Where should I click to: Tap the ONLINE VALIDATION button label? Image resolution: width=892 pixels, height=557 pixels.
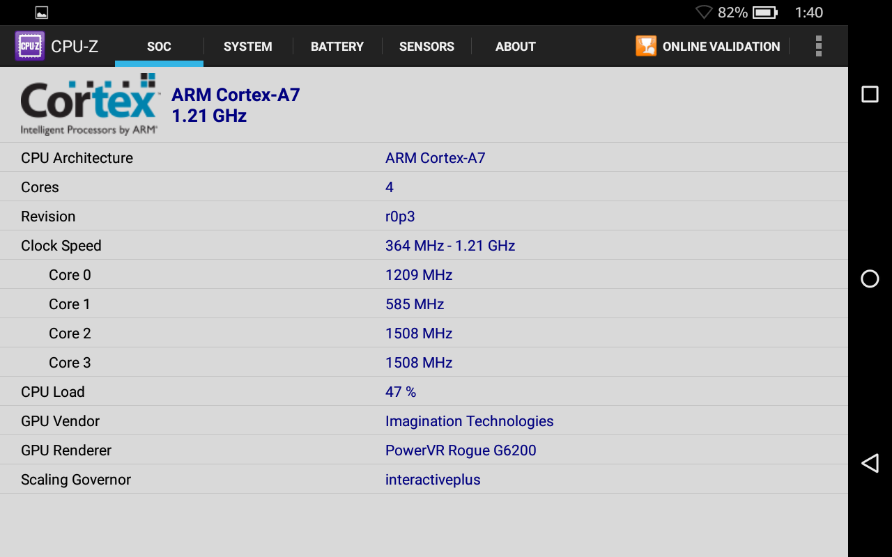pyautogui.click(x=721, y=47)
